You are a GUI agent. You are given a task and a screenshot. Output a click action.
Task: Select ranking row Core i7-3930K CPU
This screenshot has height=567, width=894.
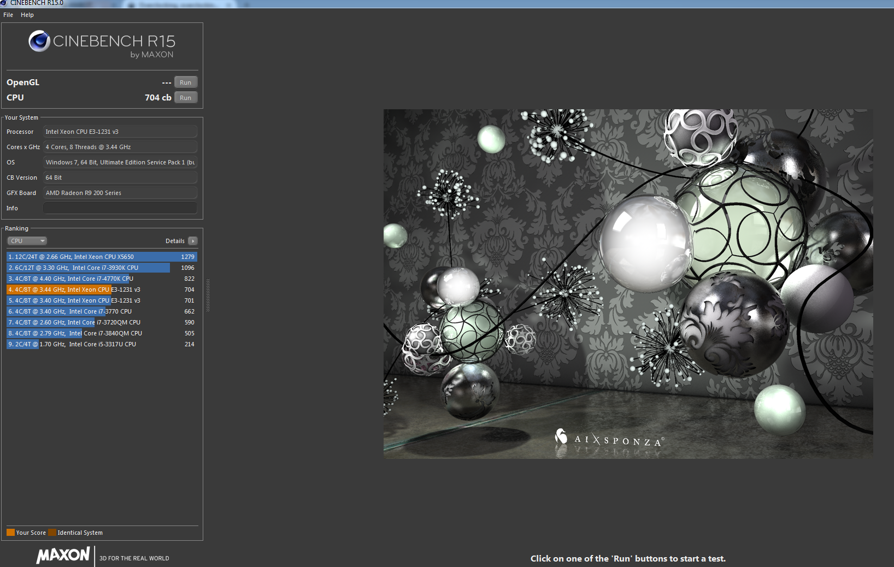[102, 268]
